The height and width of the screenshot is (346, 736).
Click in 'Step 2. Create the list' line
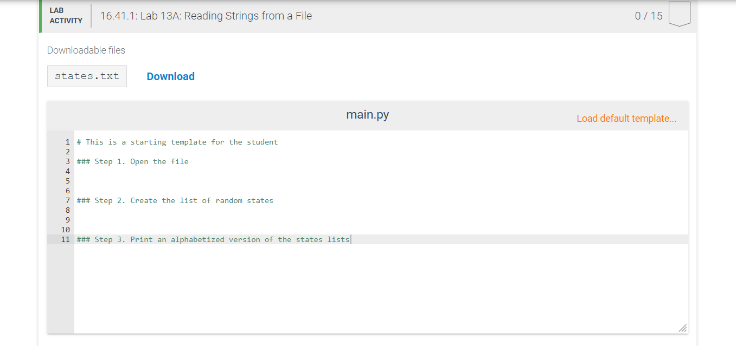(x=175, y=200)
